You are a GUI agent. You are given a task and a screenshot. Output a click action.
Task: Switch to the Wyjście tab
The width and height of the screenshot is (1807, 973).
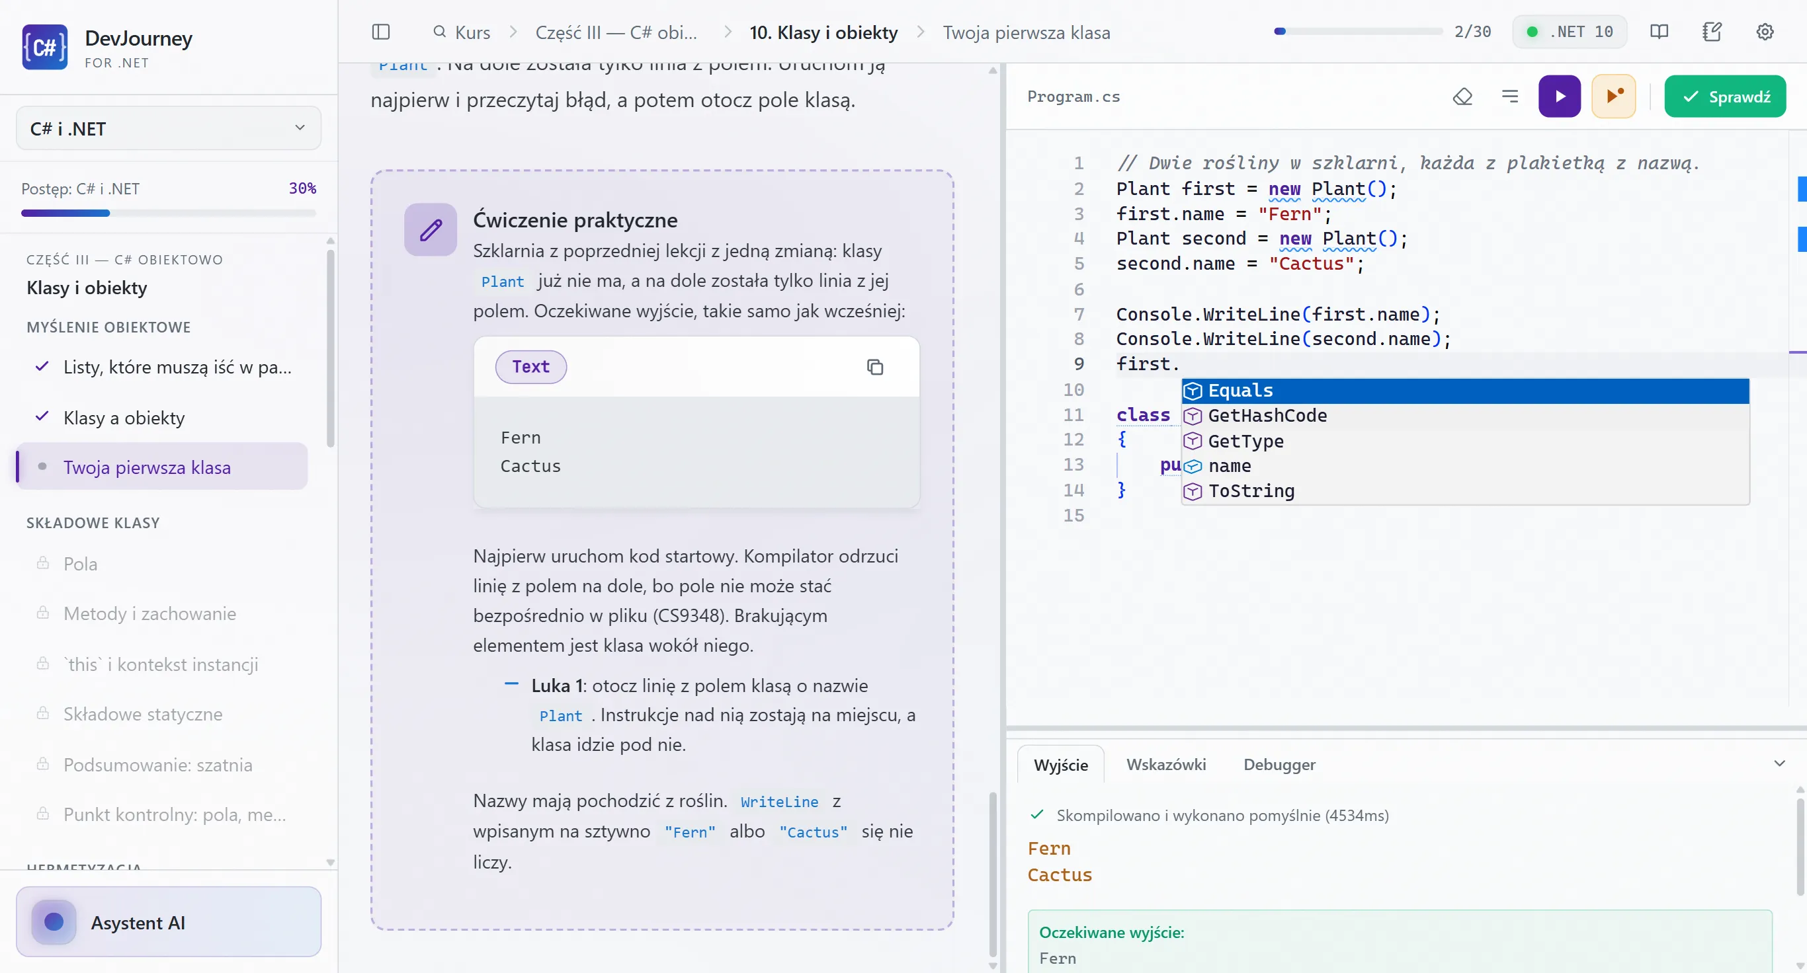[1061, 765]
